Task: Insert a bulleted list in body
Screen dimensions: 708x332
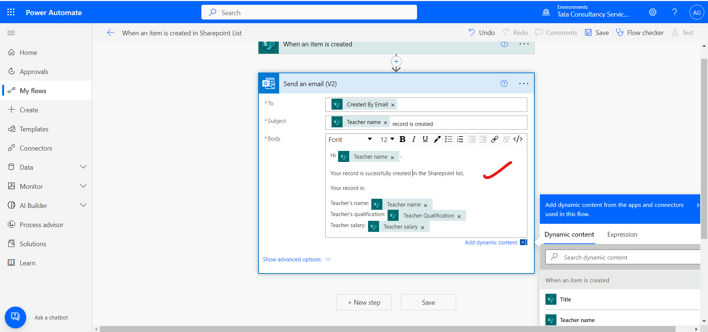Action: click(448, 139)
